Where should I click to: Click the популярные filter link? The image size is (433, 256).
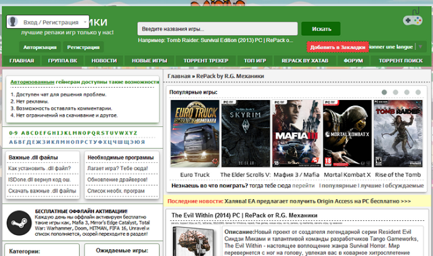tap(339, 186)
